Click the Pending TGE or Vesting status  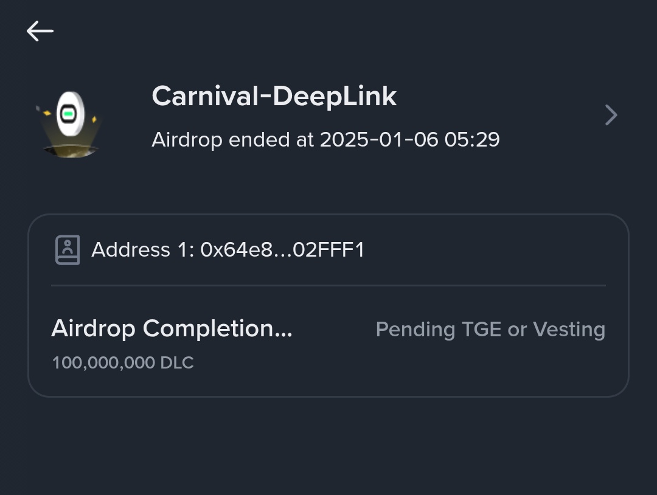pyautogui.click(x=490, y=330)
